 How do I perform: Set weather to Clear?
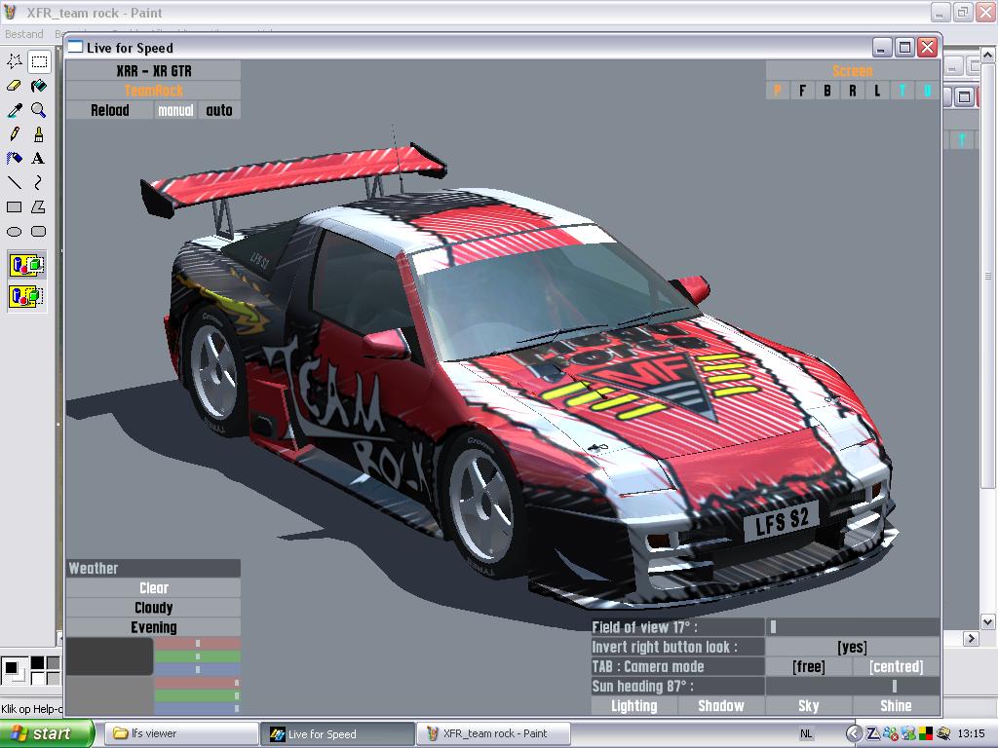point(153,587)
